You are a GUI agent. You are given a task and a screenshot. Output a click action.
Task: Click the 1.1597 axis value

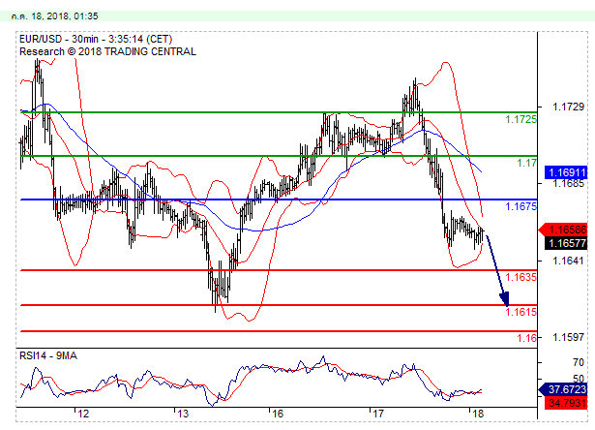[568, 337]
